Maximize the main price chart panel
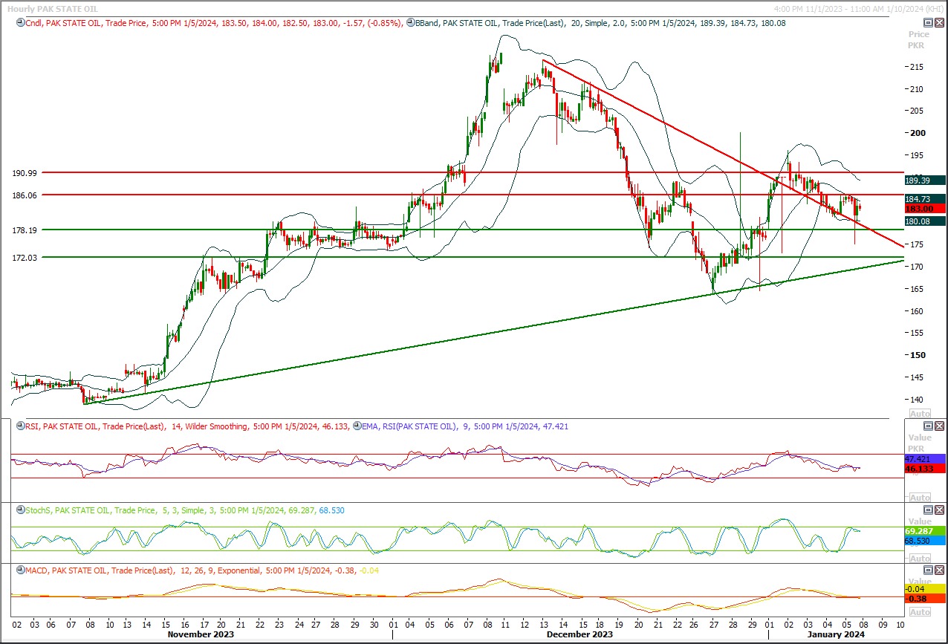This screenshot has width=948, height=644. point(928,23)
